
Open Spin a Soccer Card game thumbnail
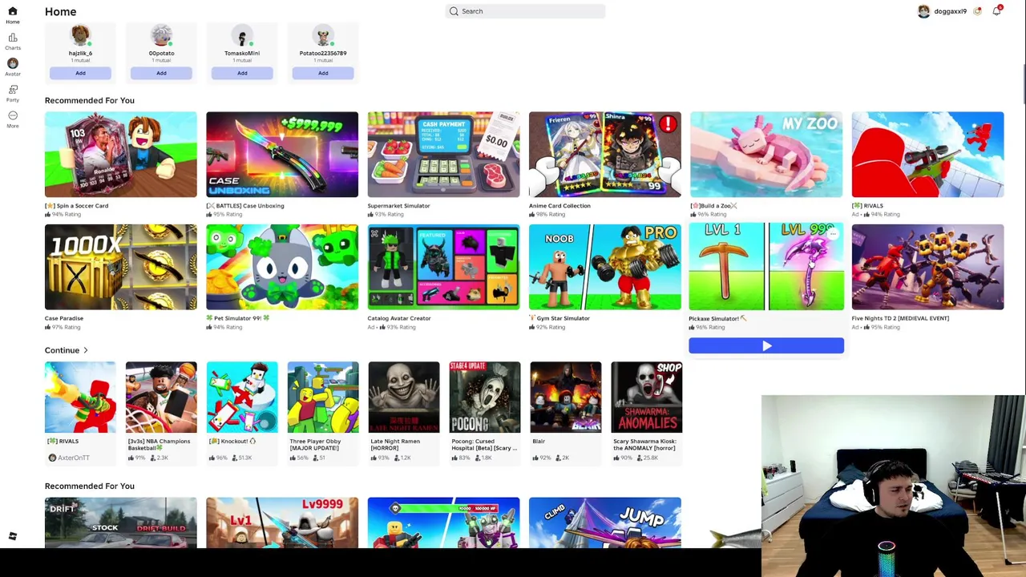(120, 155)
